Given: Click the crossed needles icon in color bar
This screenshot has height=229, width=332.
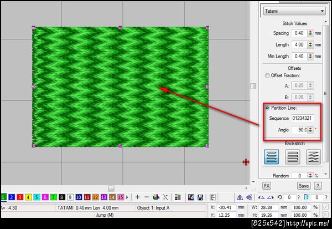Looking at the screenshot, I should [x=165, y=197].
